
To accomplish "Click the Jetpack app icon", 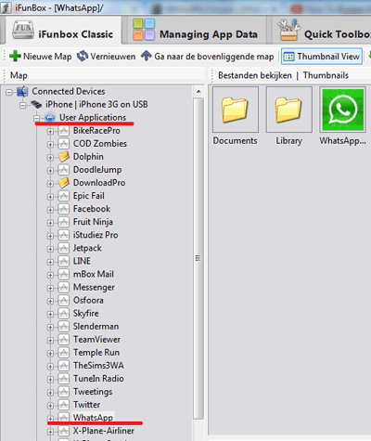I will point(63,248).
